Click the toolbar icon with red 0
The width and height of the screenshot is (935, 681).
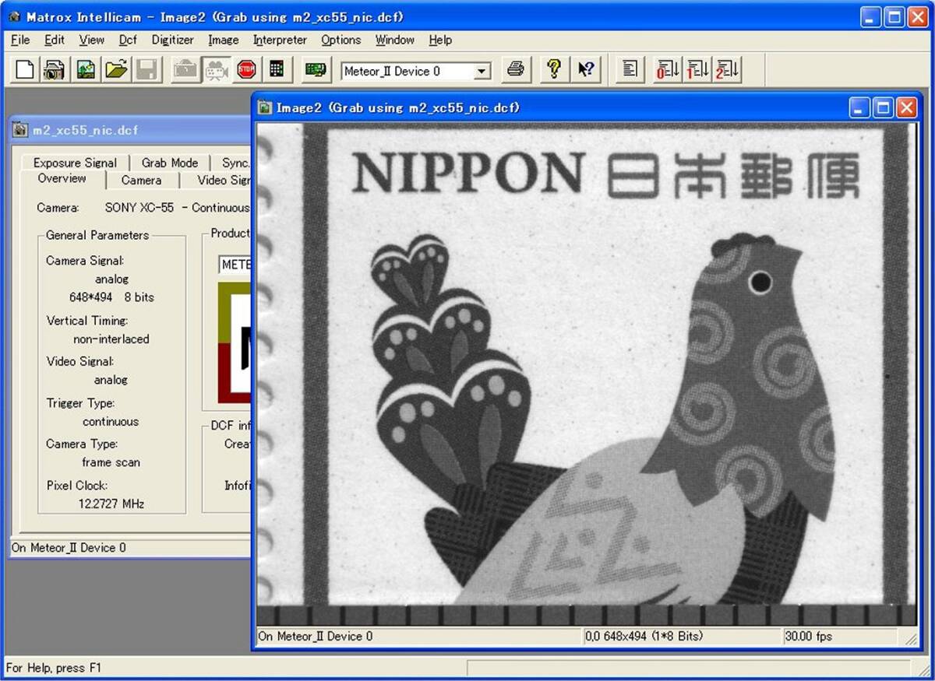click(667, 70)
